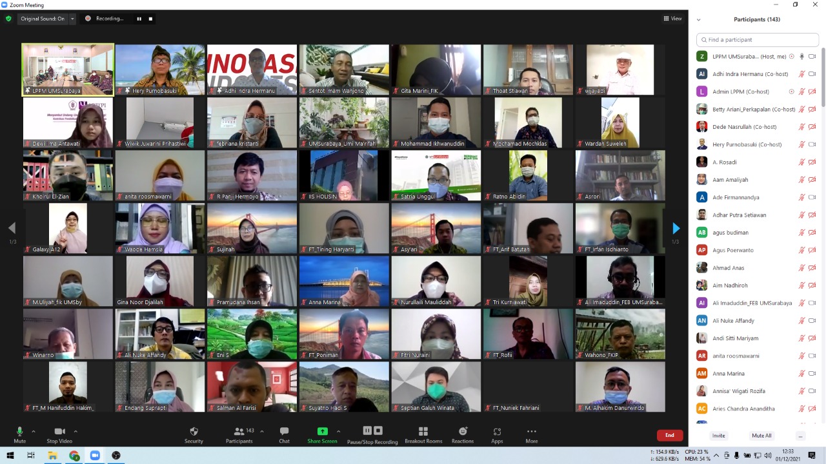The image size is (826, 464).
Task: Toggle the video icon of Ade Firmannandya
Action: 812,197
